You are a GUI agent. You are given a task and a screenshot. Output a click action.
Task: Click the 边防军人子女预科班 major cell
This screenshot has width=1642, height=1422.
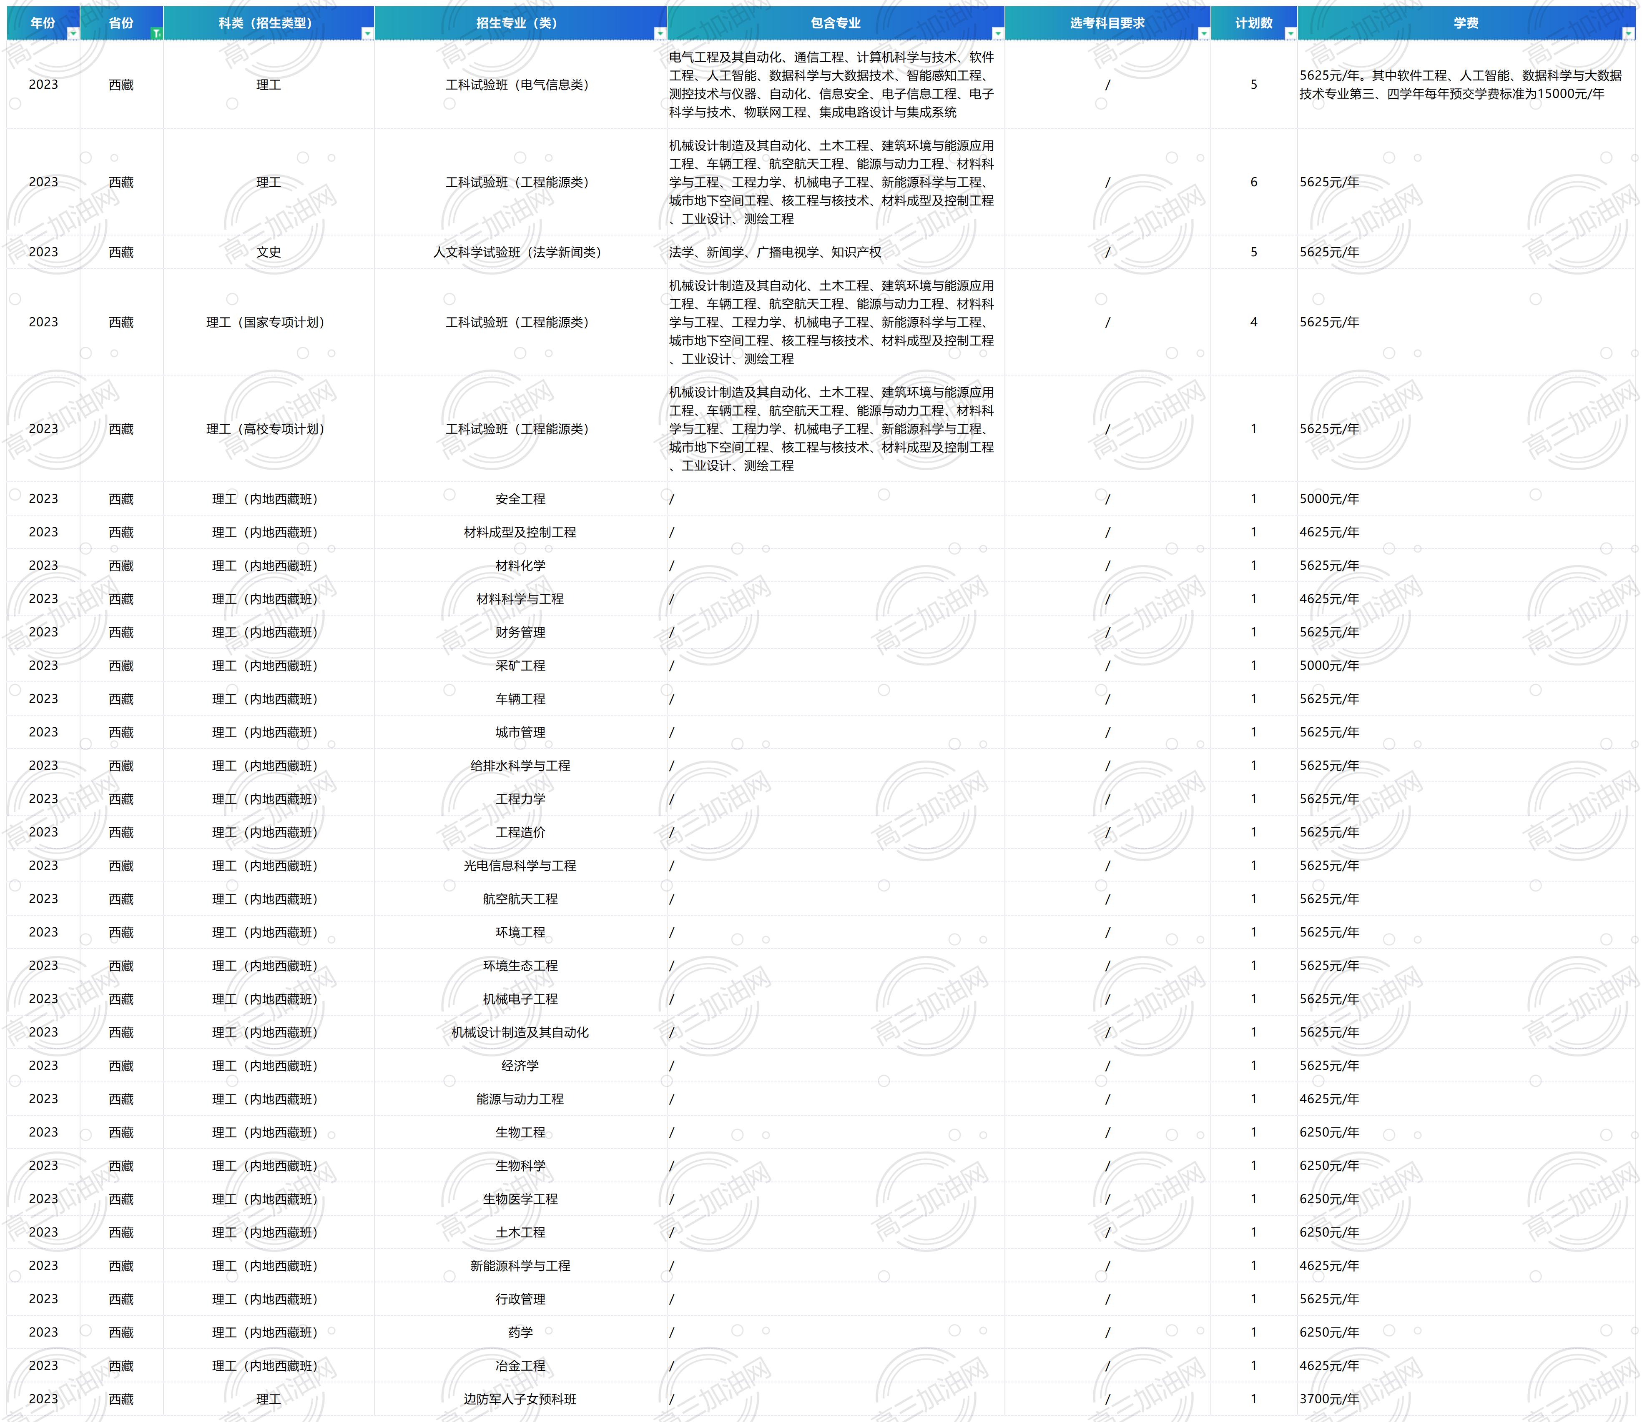520,1399
